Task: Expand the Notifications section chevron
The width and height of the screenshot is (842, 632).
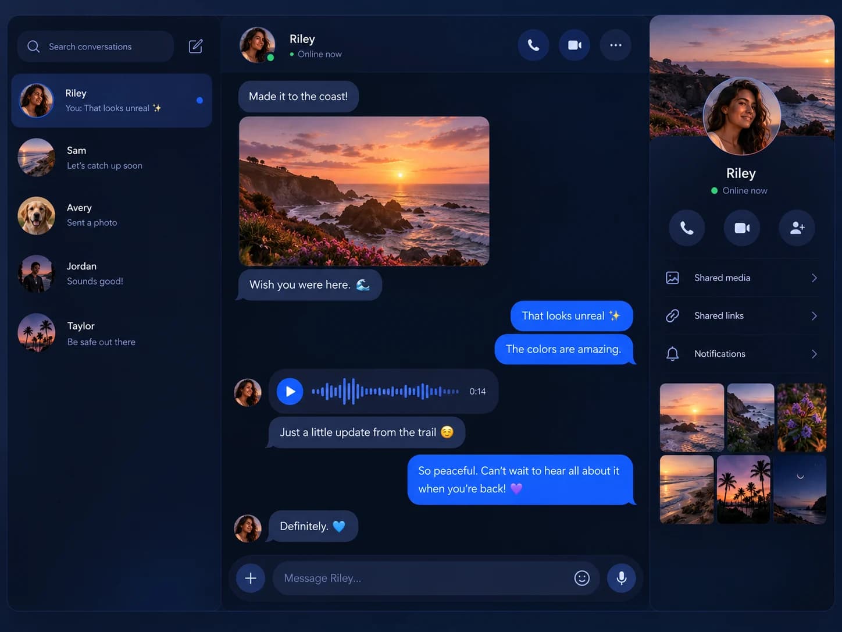Action: point(814,354)
